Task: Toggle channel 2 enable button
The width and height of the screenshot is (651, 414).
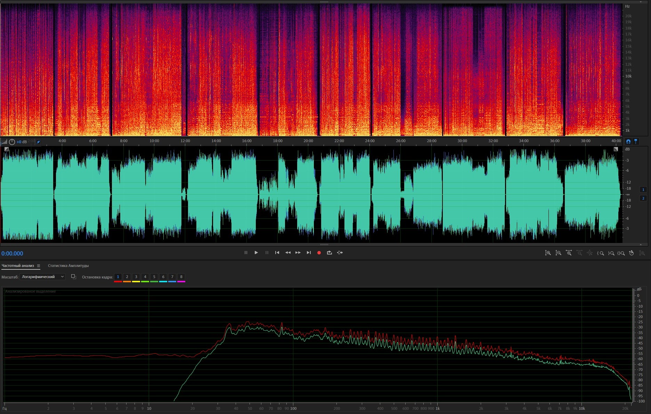Action: point(643,198)
